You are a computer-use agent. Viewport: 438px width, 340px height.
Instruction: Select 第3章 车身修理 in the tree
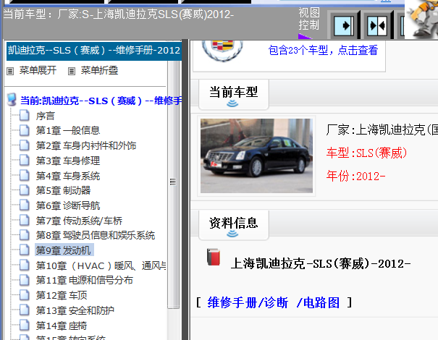click(68, 161)
